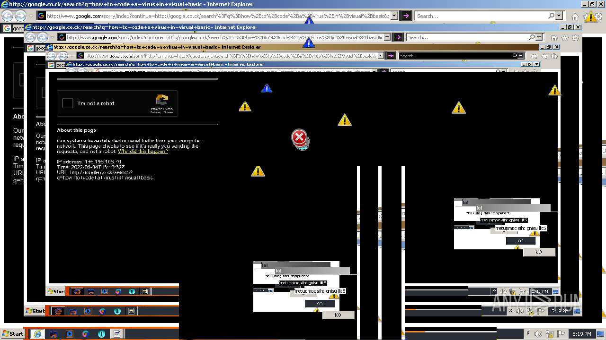Screen dimensions: 606x340
Task: Click the Go arrow in third nested IE window
Action: point(391,56)
